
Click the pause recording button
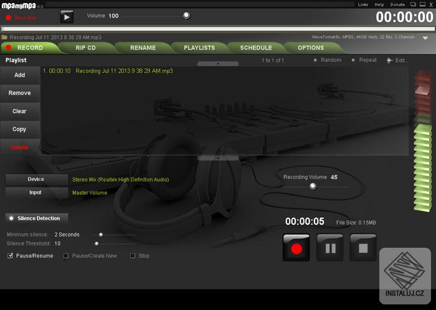click(x=330, y=248)
